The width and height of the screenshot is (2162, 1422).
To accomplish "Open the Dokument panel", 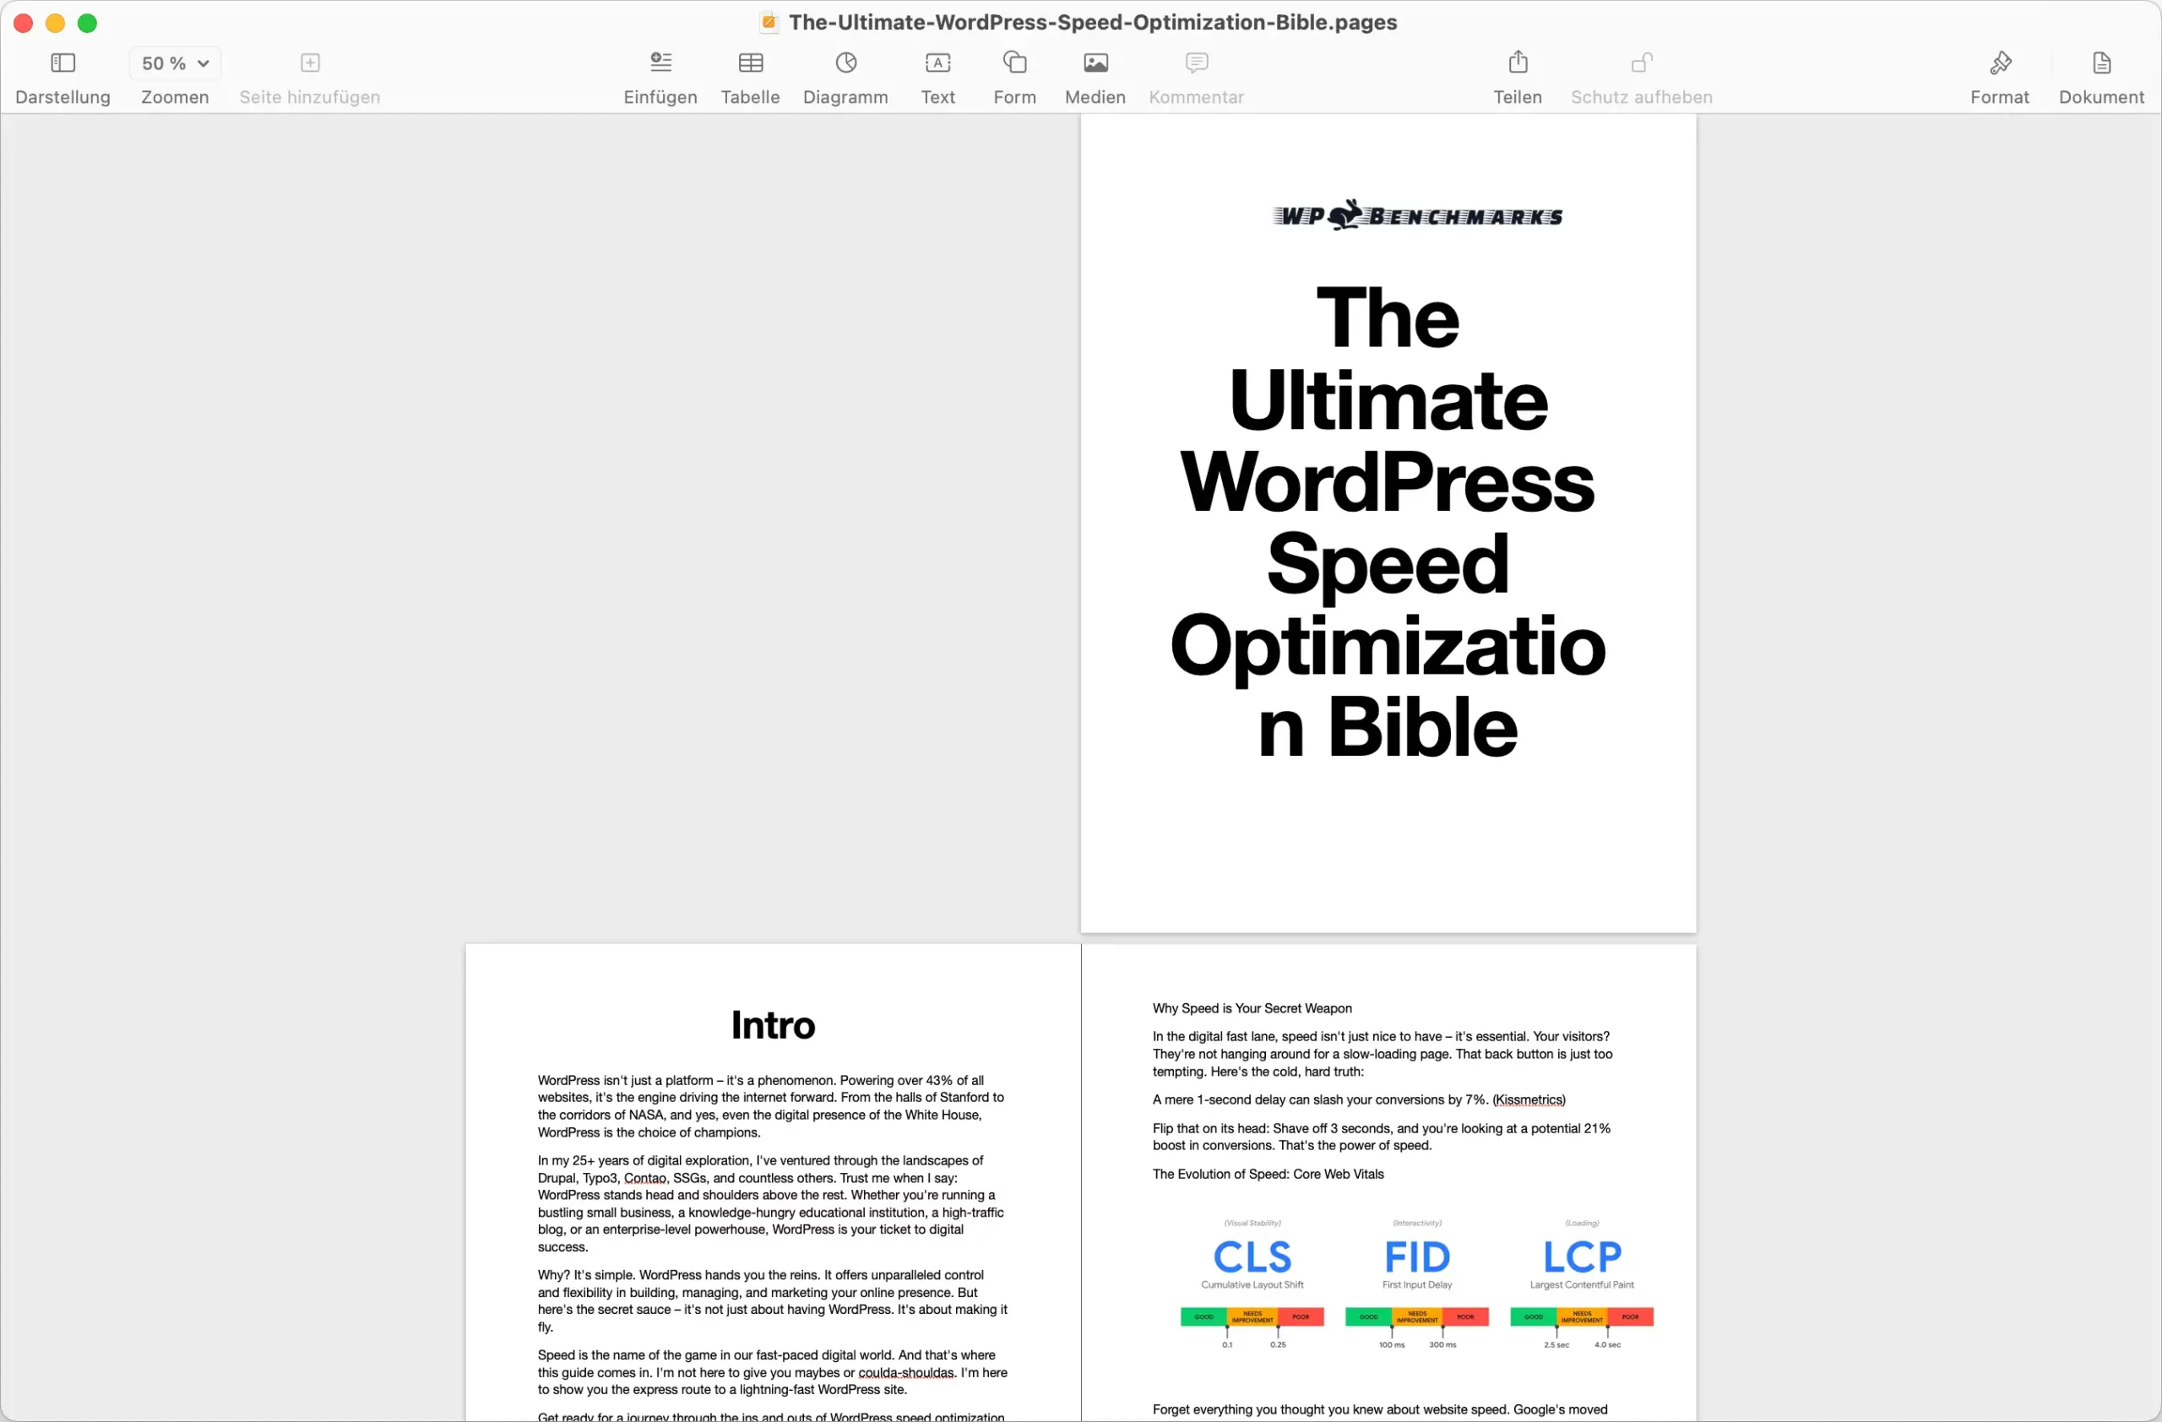I will pos(2100,76).
